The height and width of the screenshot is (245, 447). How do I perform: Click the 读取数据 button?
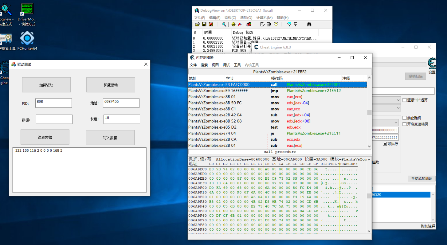click(45, 137)
